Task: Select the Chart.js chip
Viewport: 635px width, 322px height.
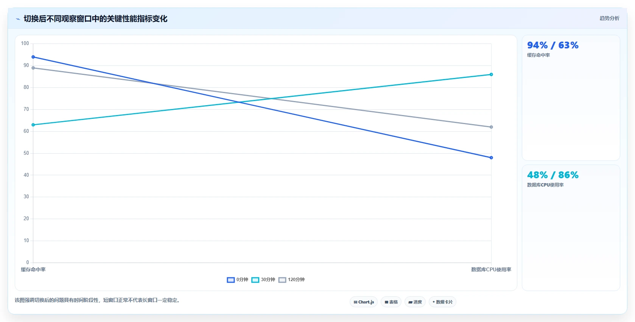Action: pos(364,302)
